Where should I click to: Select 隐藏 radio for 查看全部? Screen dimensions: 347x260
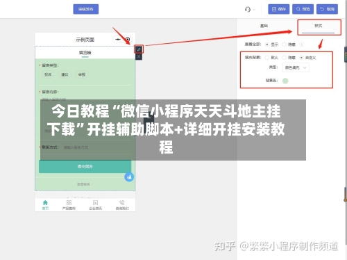tap(284, 44)
